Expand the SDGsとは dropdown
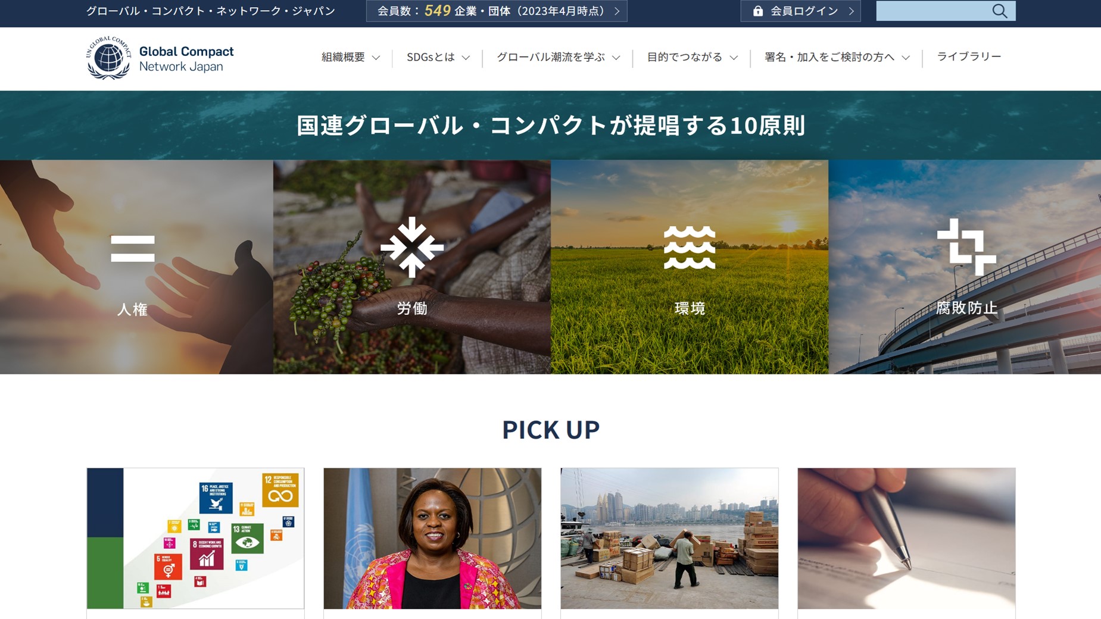The height and width of the screenshot is (619, 1101). click(438, 57)
